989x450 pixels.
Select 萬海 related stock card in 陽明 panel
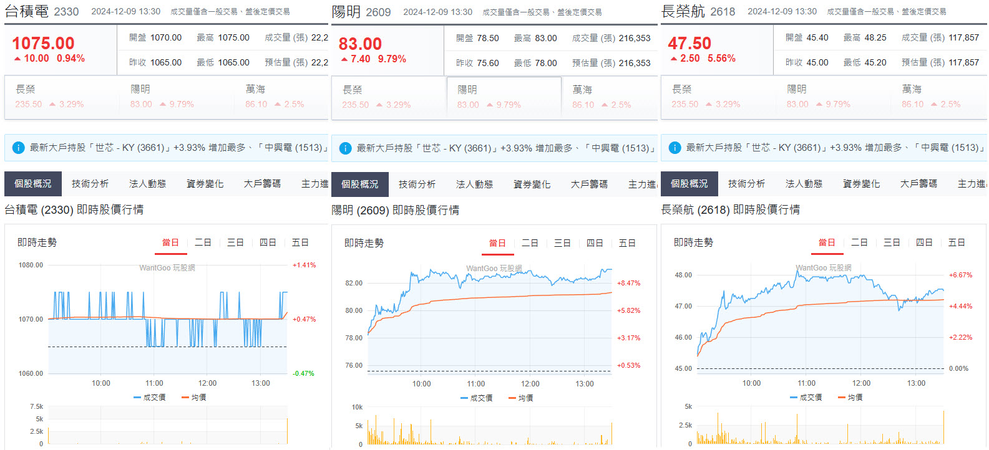609,97
